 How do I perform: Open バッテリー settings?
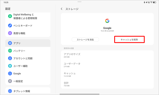coord(28,51)
